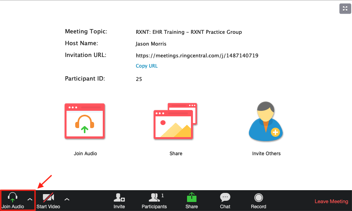Click the Join Audio headphone toolbar button
Screen dimensions: 352x211
pyautogui.click(x=13, y=200)
